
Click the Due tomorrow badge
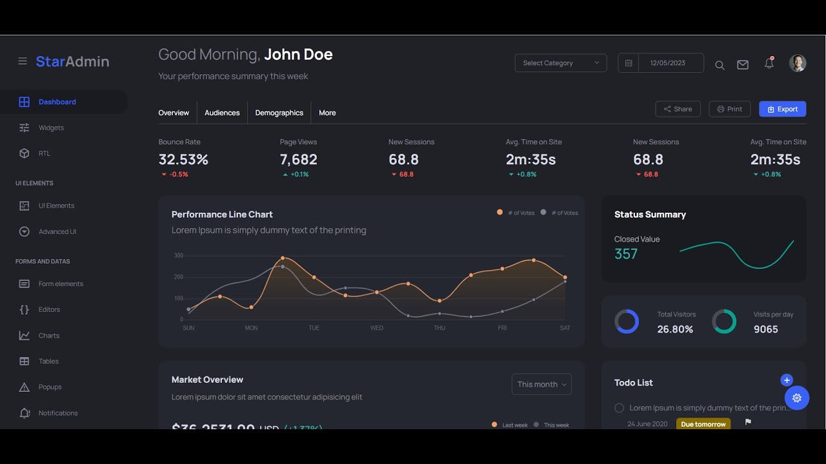[703, 424]
